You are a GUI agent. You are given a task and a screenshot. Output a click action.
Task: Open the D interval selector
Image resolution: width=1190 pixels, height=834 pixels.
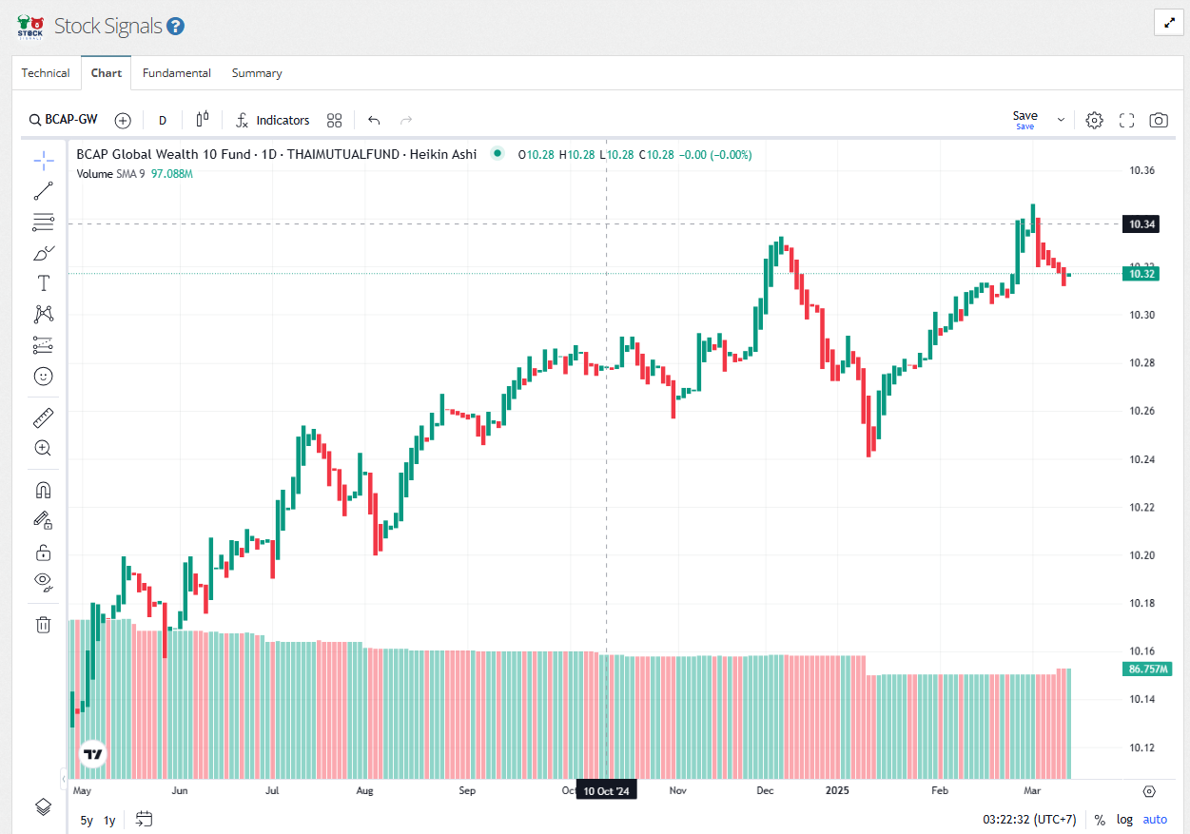point(163,120)
